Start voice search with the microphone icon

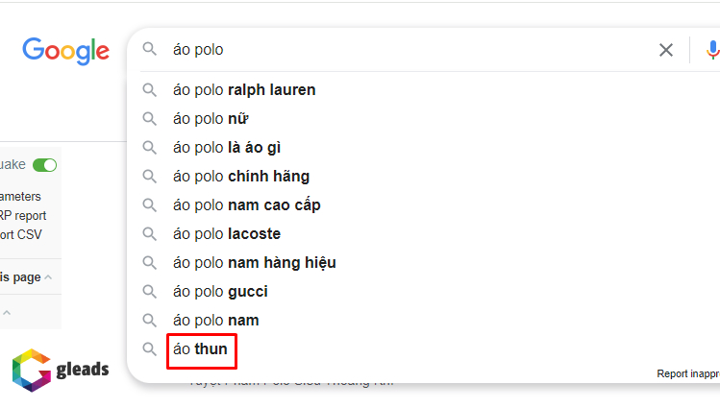pyautogui.click(x=711, y=50)
